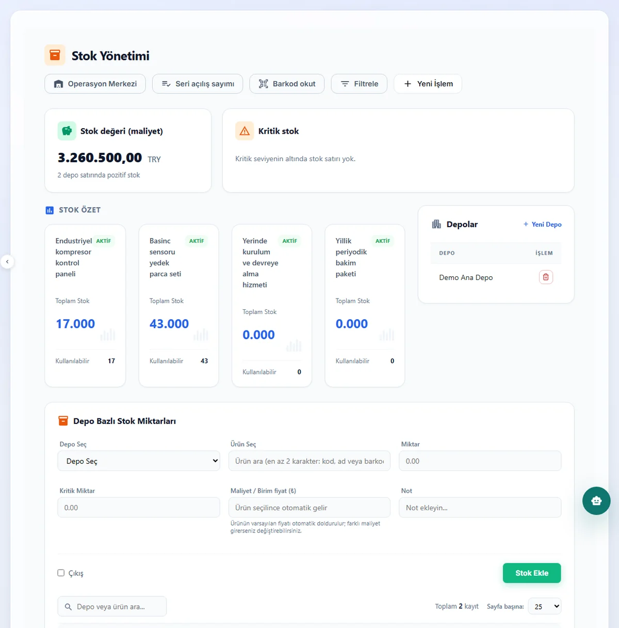Click the 'Kritik seviyenin altında stok satırı yok.' message

click(x=296, y=159)
